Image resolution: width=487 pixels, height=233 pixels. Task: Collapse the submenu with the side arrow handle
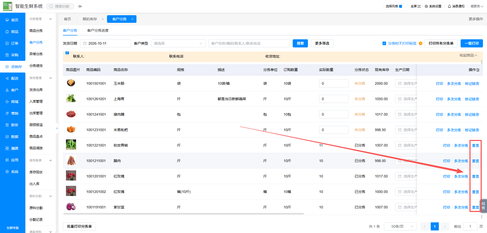pos(57,128)
